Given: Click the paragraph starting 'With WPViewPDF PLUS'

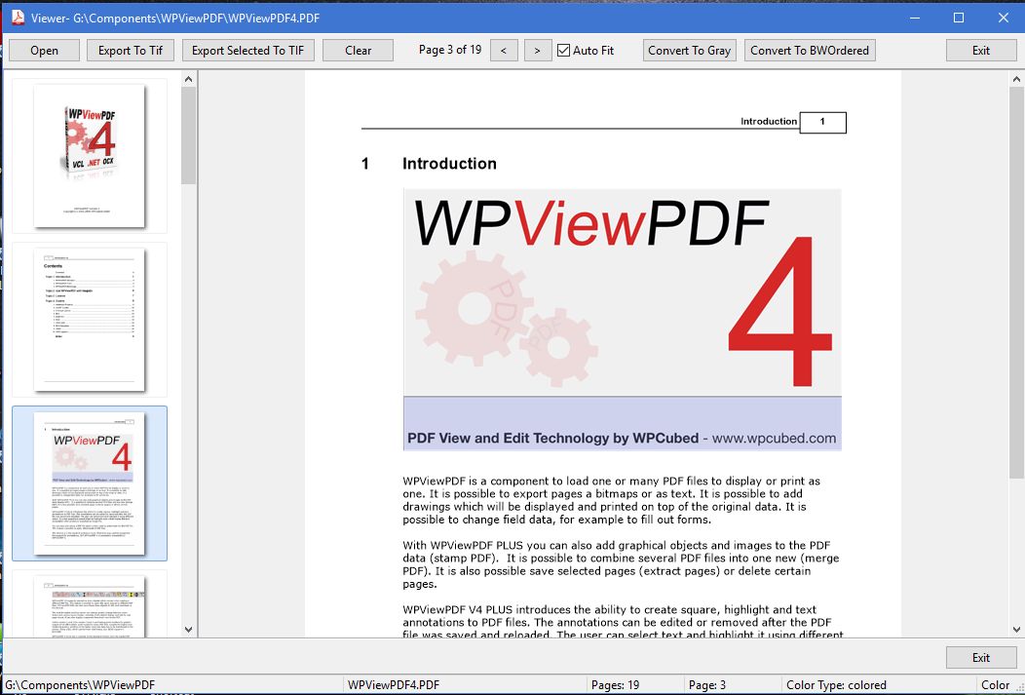Looking at the screenshot, I should pyautogui.click(x=621, y=564).
